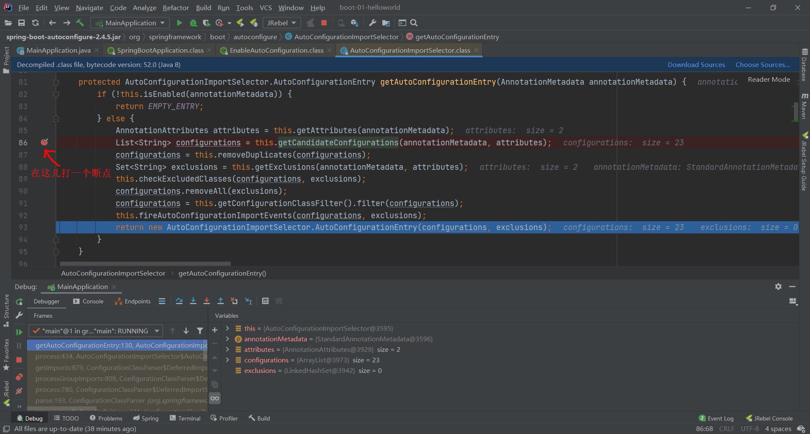Click Step Into debugger icon
The width and height of the screenshot is (810, 434).
pos(193,301)
